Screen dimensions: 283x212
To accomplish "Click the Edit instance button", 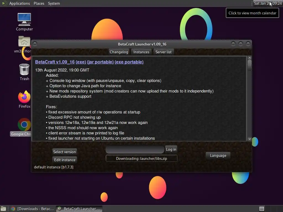I will pyautogui.click(x=65, y=160).
